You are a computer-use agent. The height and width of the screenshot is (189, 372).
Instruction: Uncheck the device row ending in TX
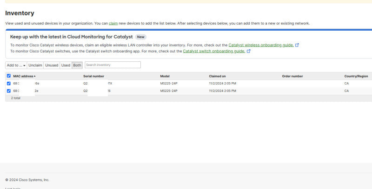(x=9, y=84)
